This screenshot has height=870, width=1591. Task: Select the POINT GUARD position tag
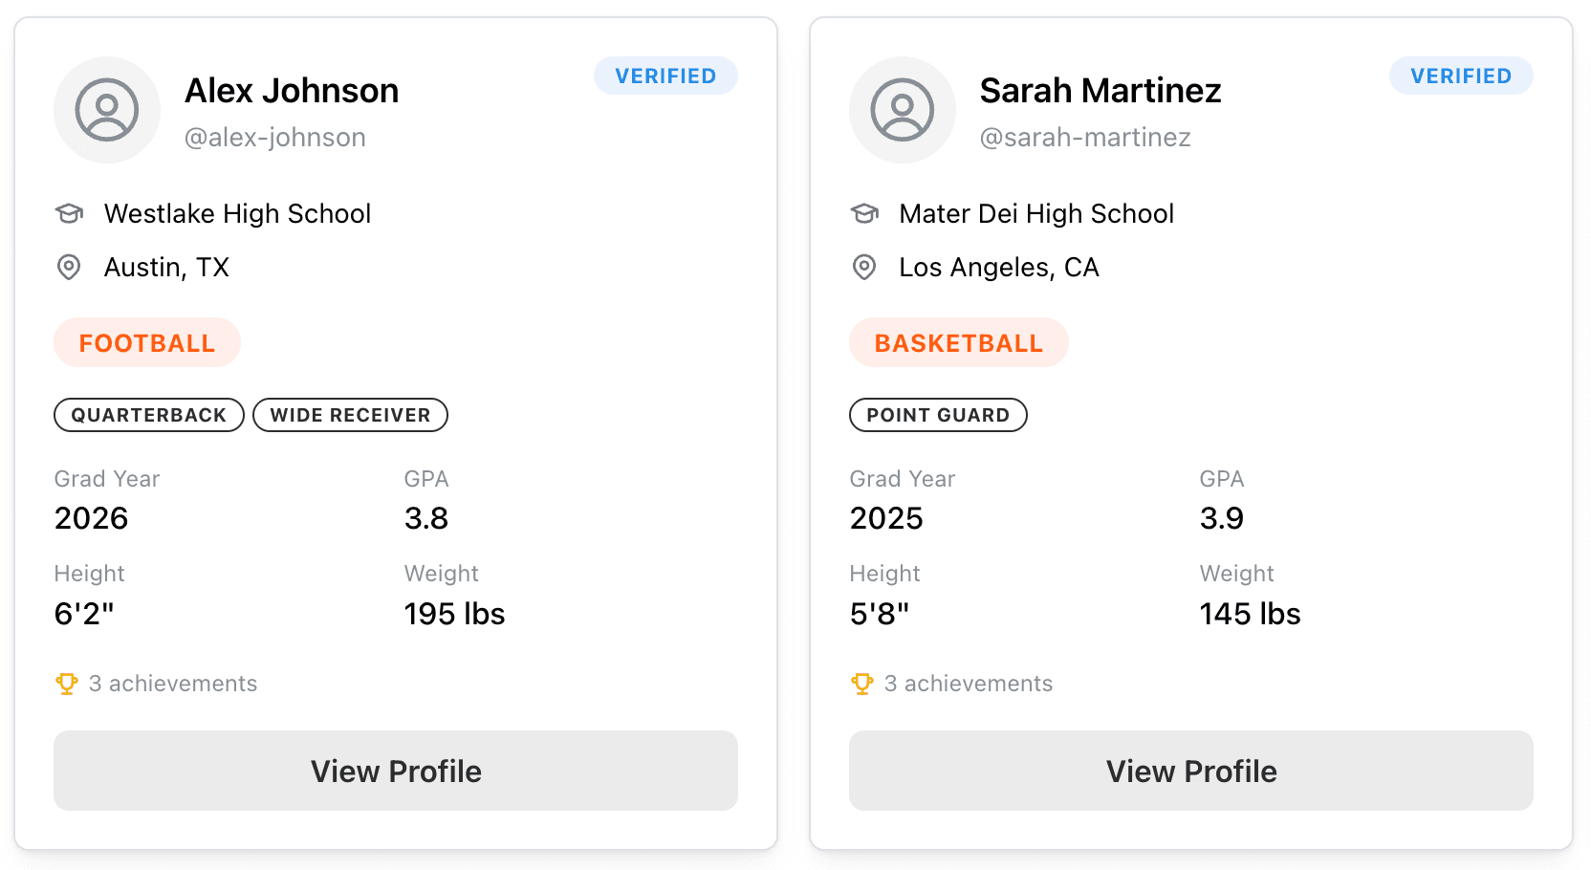[x=938, y=415]
